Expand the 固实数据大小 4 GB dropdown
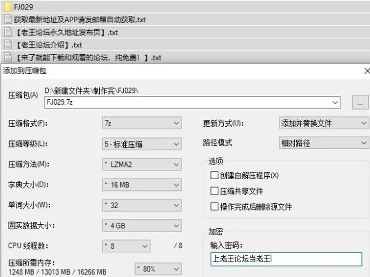The height and width of the screenshot is (277, 370). 142,226
